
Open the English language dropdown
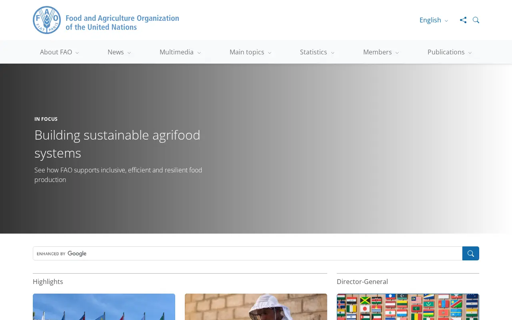(434, 20)
